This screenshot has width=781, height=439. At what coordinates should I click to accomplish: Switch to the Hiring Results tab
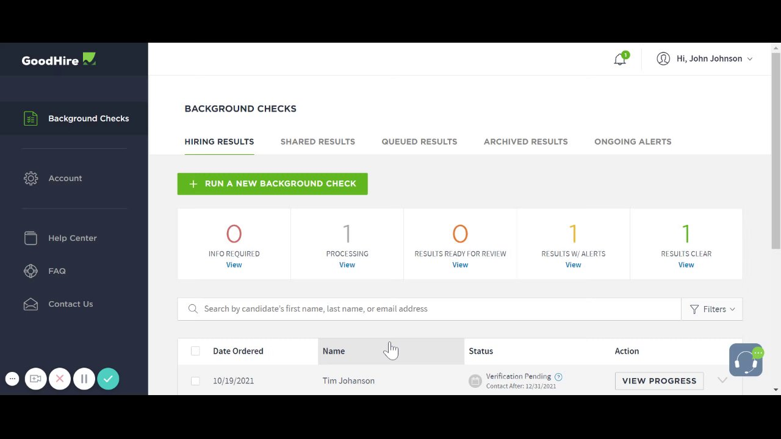pos(219,141)
